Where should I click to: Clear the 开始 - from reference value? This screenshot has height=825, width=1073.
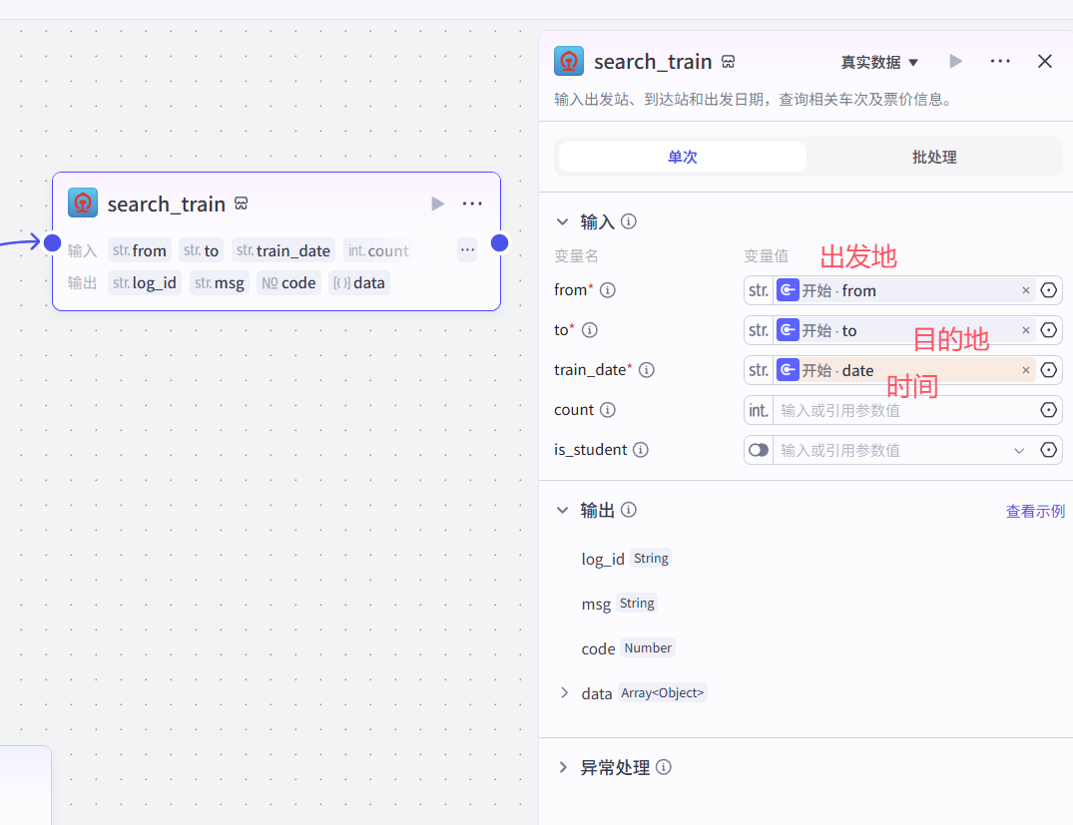click(1025, 290)
